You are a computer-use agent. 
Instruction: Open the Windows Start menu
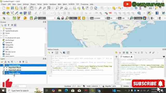pos(3,90)
